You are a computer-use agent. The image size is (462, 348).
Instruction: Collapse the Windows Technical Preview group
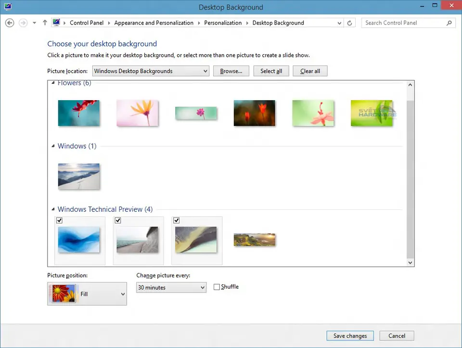coord(53,209)
